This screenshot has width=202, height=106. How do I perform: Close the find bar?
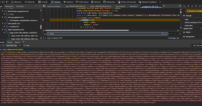180,34
